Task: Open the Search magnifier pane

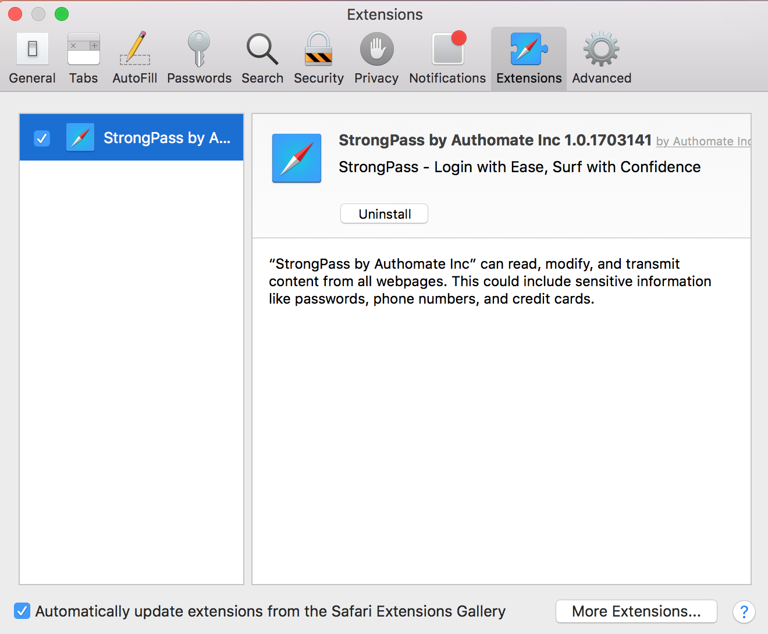Action: pyautogui.click(x=262, y=58)
